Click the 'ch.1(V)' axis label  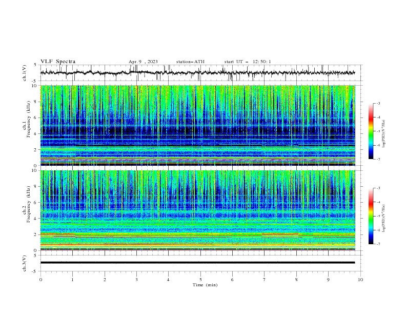tap(25, 73)
